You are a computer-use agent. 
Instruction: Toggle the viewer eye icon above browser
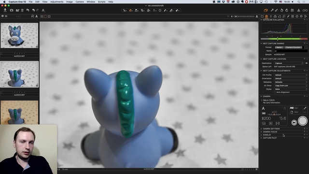click(2, 16)
